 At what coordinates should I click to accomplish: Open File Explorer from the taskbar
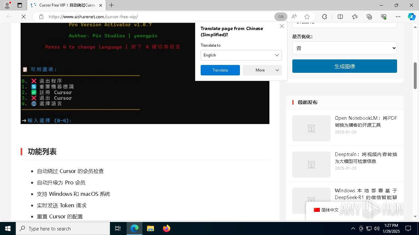151,228
